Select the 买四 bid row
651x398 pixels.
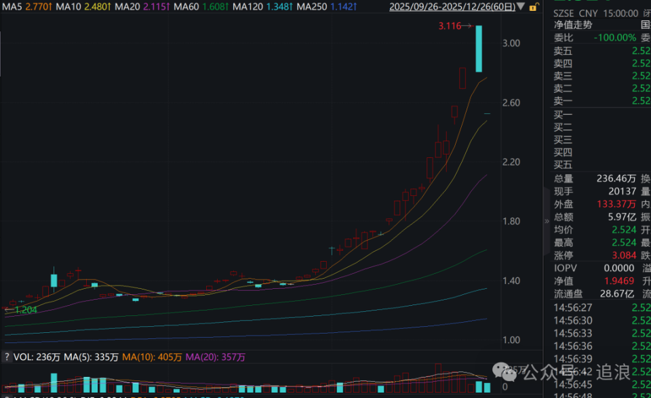point(602,152)
